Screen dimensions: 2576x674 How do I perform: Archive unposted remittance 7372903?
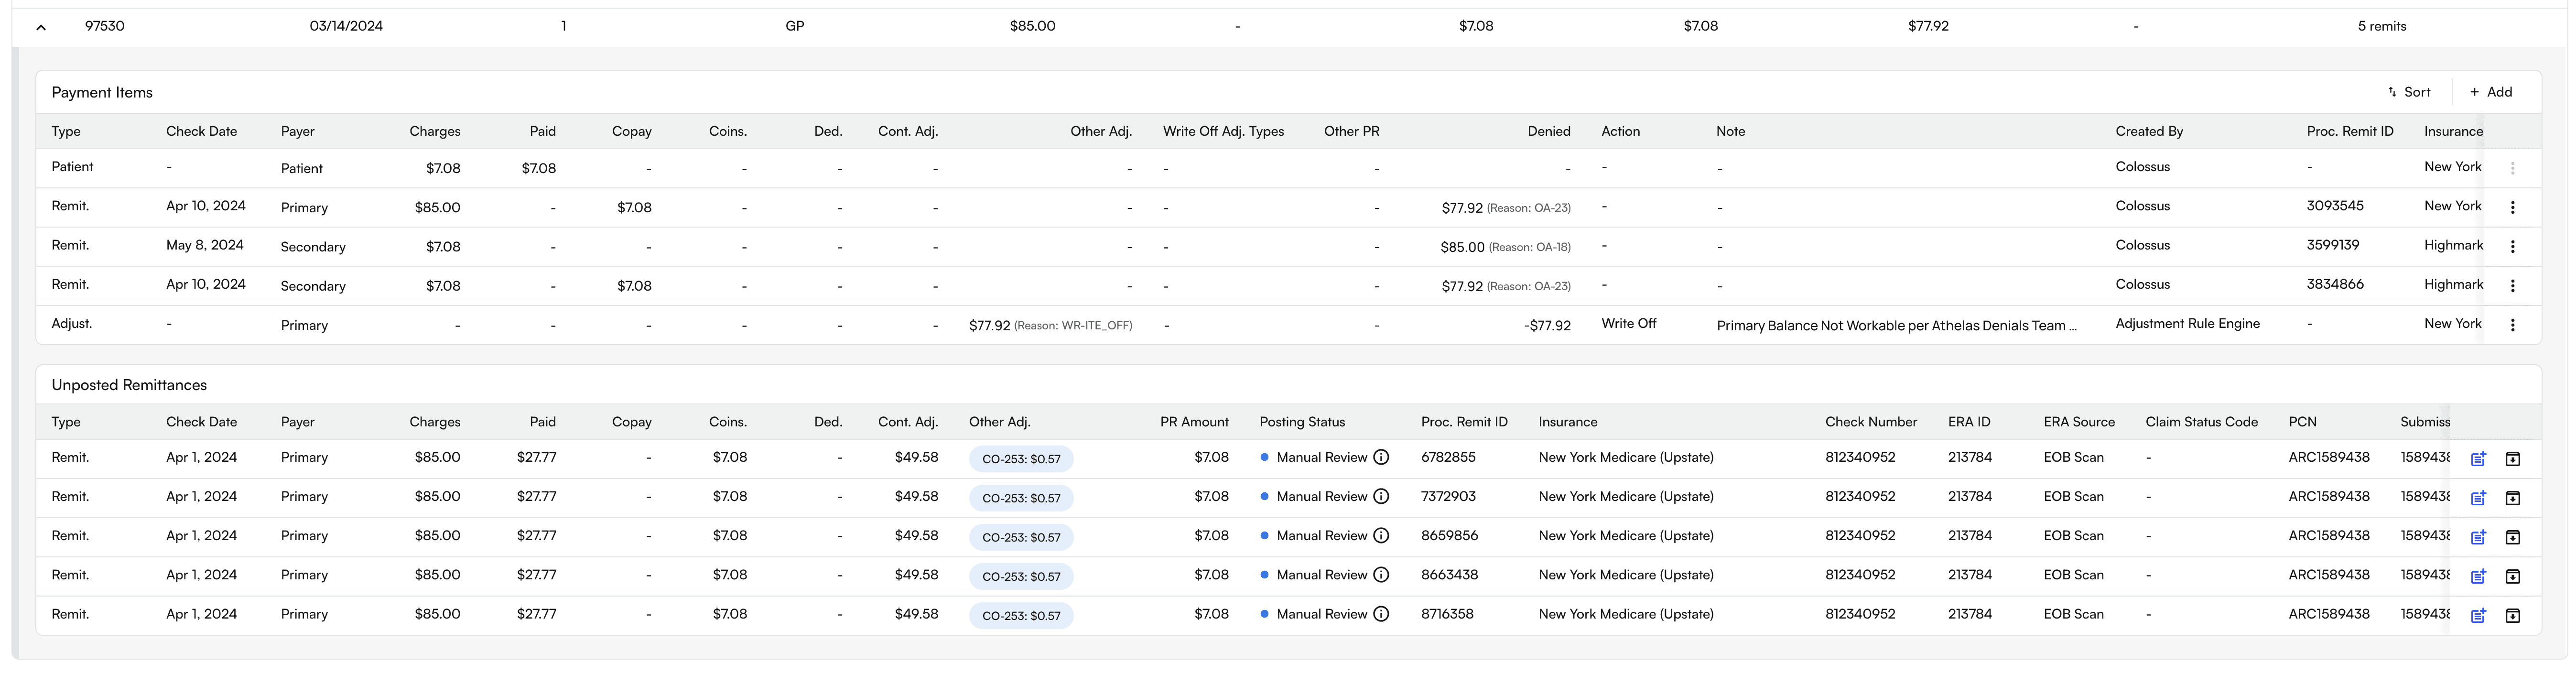click(2512, 498)
